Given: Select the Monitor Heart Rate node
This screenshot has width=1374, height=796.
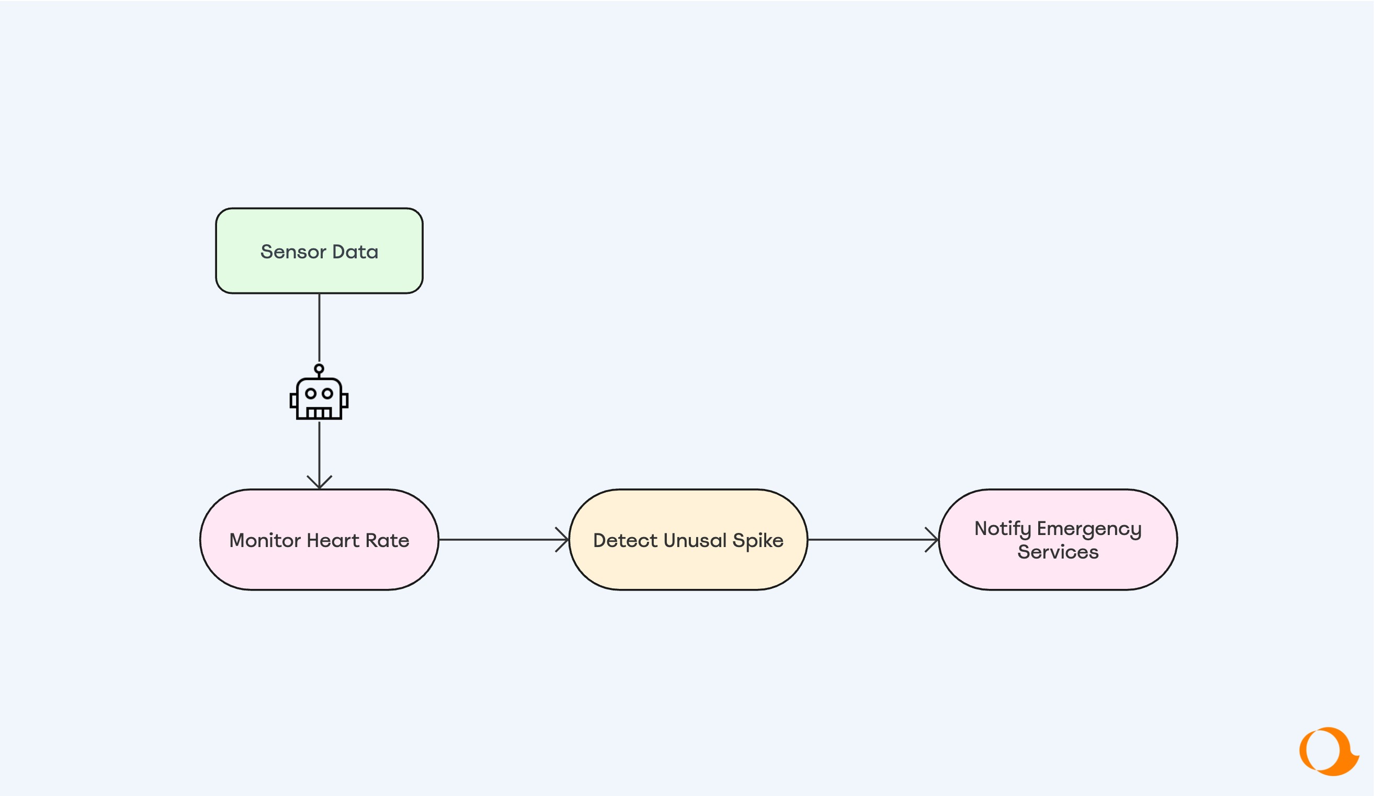Looking at the screenshot, I should tap(319, 539).
